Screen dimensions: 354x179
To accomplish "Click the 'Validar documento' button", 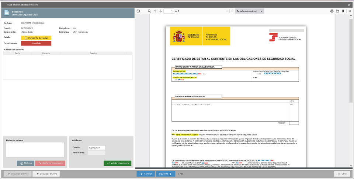I will pyautogui.click(x=117, y=163).
